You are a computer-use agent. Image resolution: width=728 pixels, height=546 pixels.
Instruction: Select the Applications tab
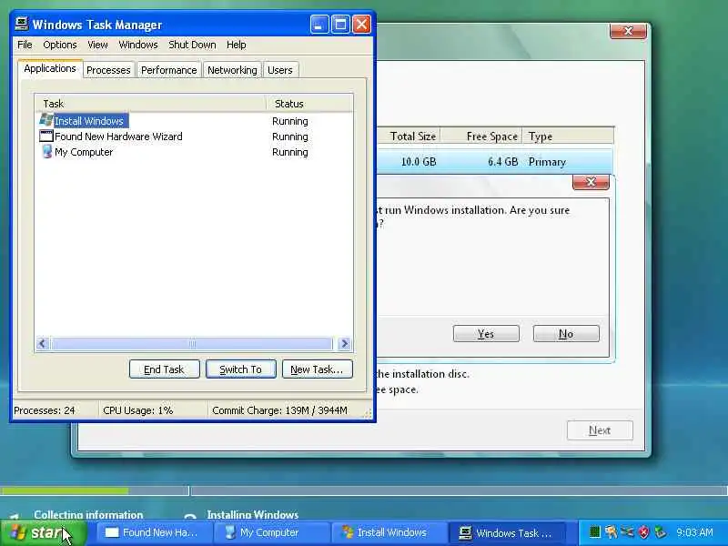pos(50,69)
